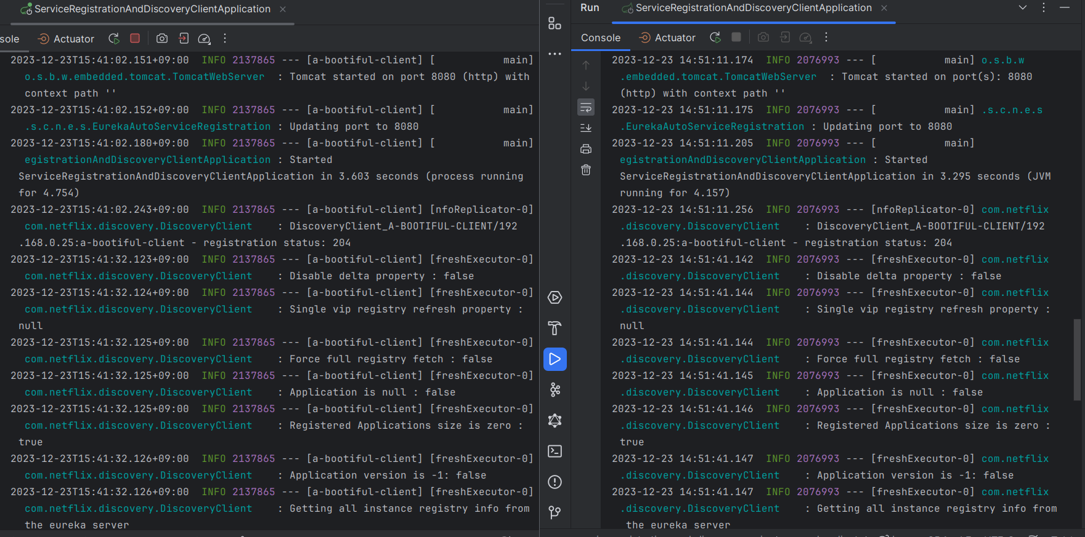Clear all console output with trash icon
The image size is (1085, 537).
pyautogui.click(x=586, y=170)
